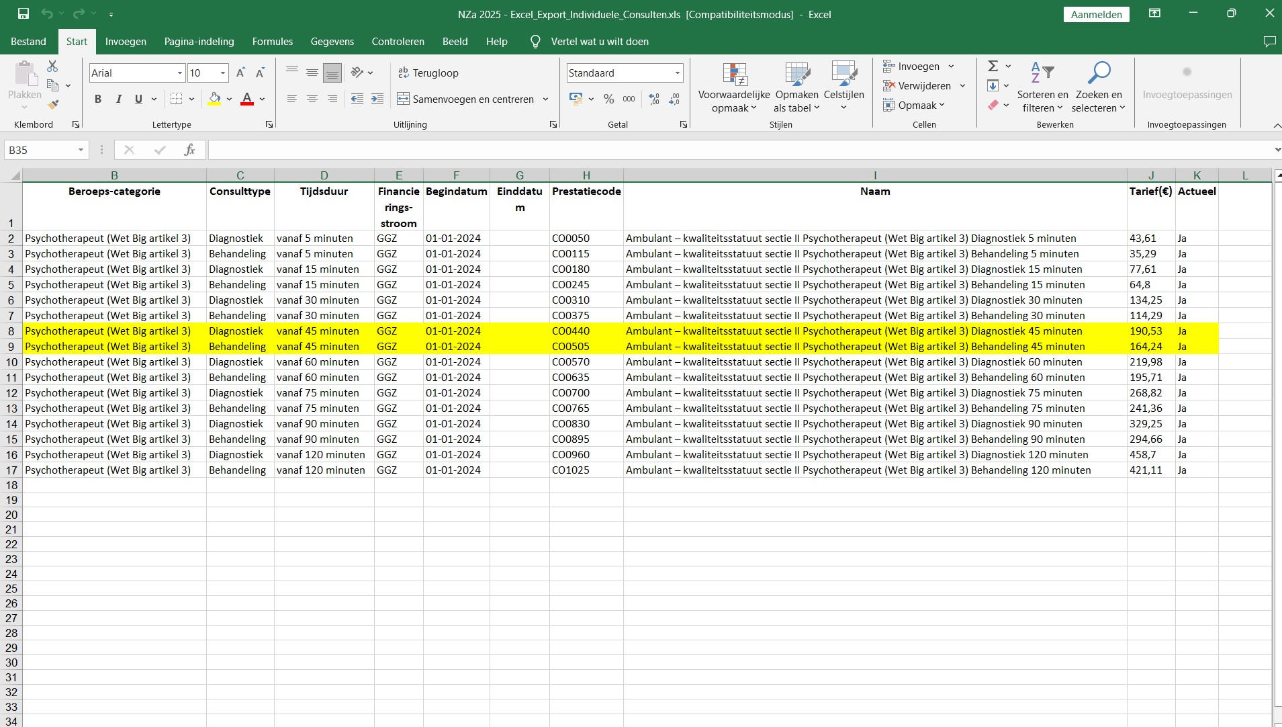Click the percent style icon
The height and width of the screenshot is (727, 1282).
point(608,99)
